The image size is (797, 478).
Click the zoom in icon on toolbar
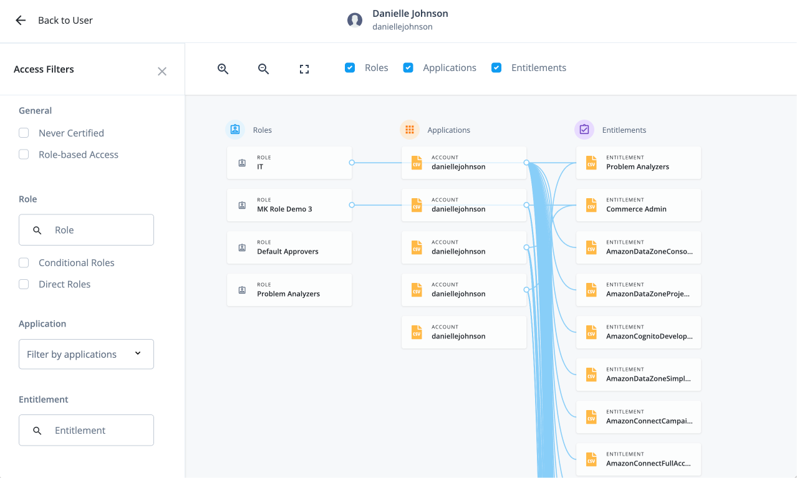223,69
